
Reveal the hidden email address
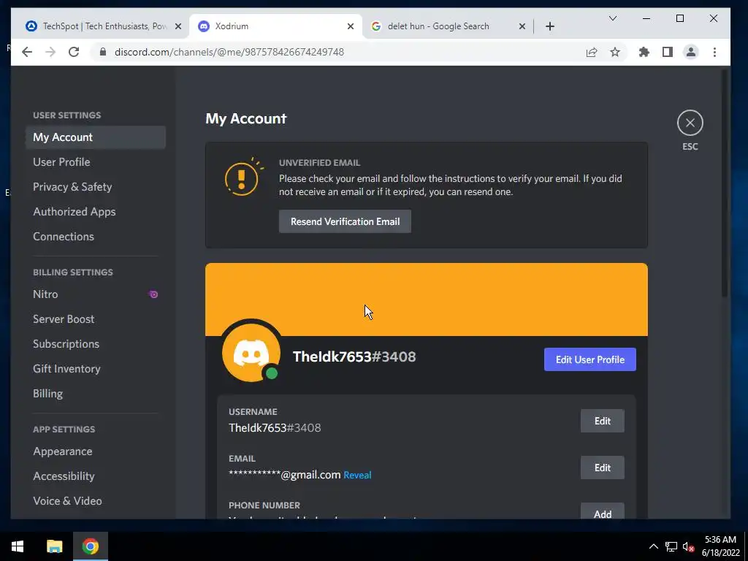coord(357,475)
